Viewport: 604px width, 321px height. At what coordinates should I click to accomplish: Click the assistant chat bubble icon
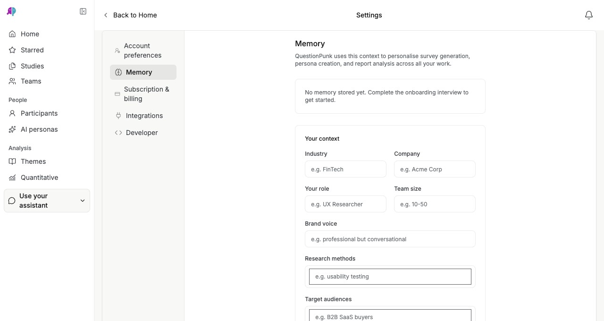pyautogui.click(x=12, y=201)
